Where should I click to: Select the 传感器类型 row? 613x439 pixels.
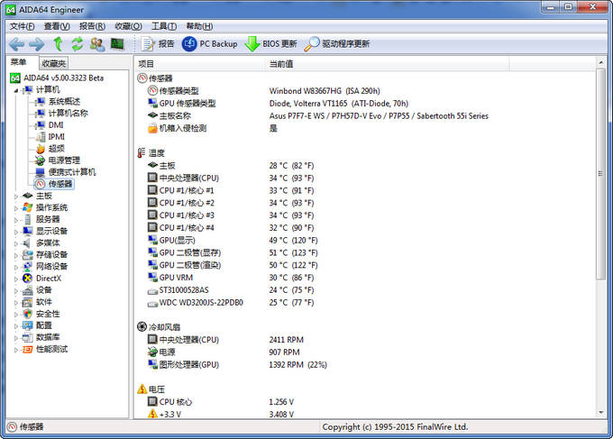pyautogui.click(x=365, y=91)
